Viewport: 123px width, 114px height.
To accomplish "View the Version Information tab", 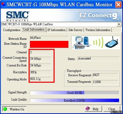I will 98,30.
